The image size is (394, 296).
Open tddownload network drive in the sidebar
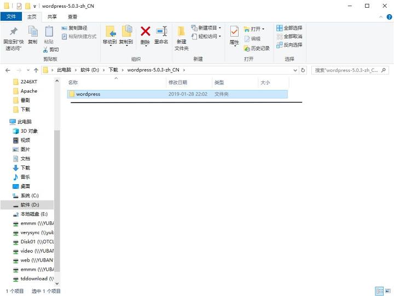pos(37,279)
